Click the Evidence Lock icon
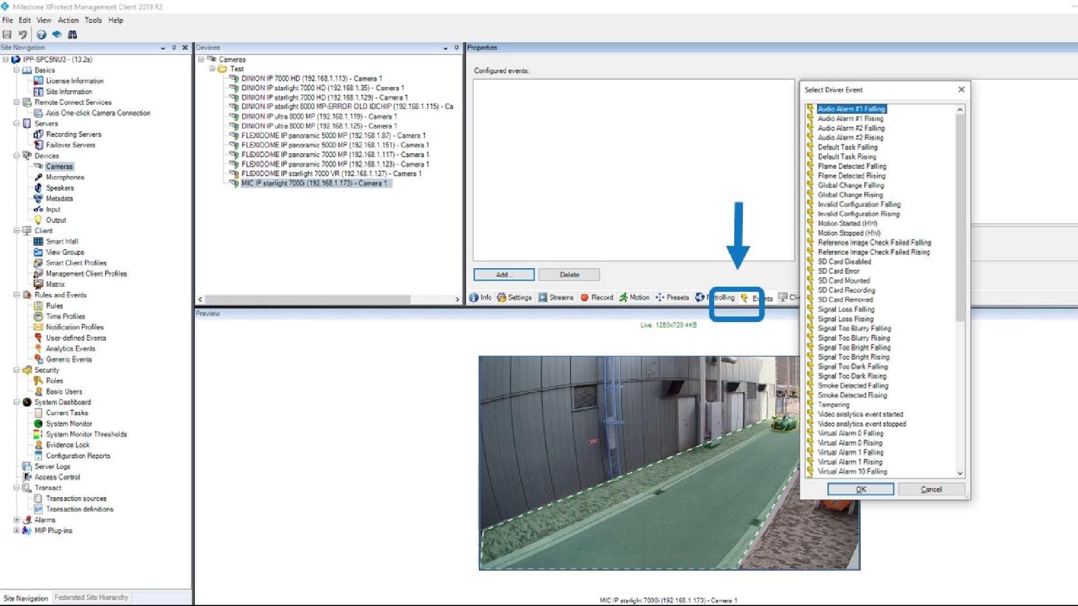The height and width of the screenshot is (606, 1078). tap(38, 445)
